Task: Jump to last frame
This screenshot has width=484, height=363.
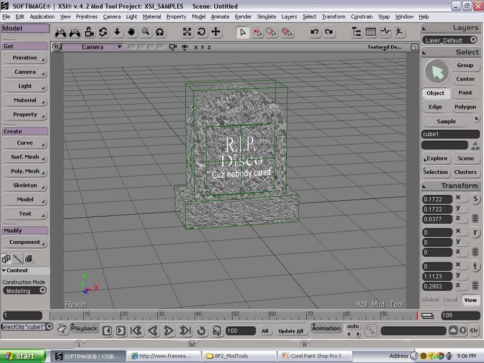Action: [x=185, y=330]
